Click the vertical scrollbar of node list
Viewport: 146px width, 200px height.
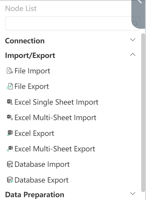coord(143,113)
